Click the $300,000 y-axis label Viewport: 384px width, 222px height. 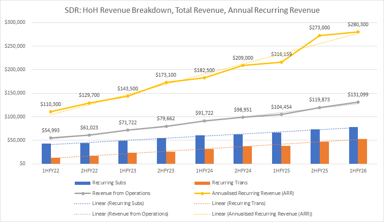click(x=15, y=22)
